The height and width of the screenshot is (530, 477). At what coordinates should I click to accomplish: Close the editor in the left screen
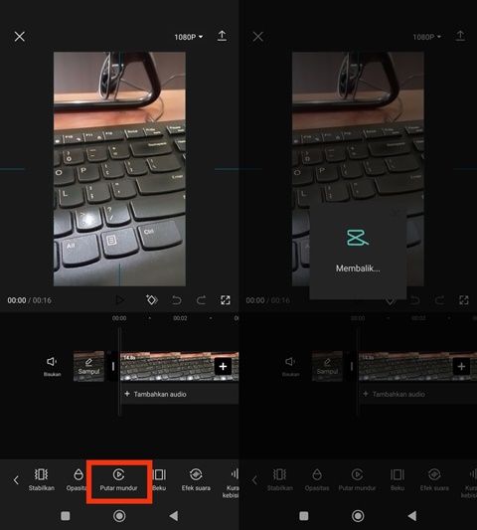tap(20, 37)
